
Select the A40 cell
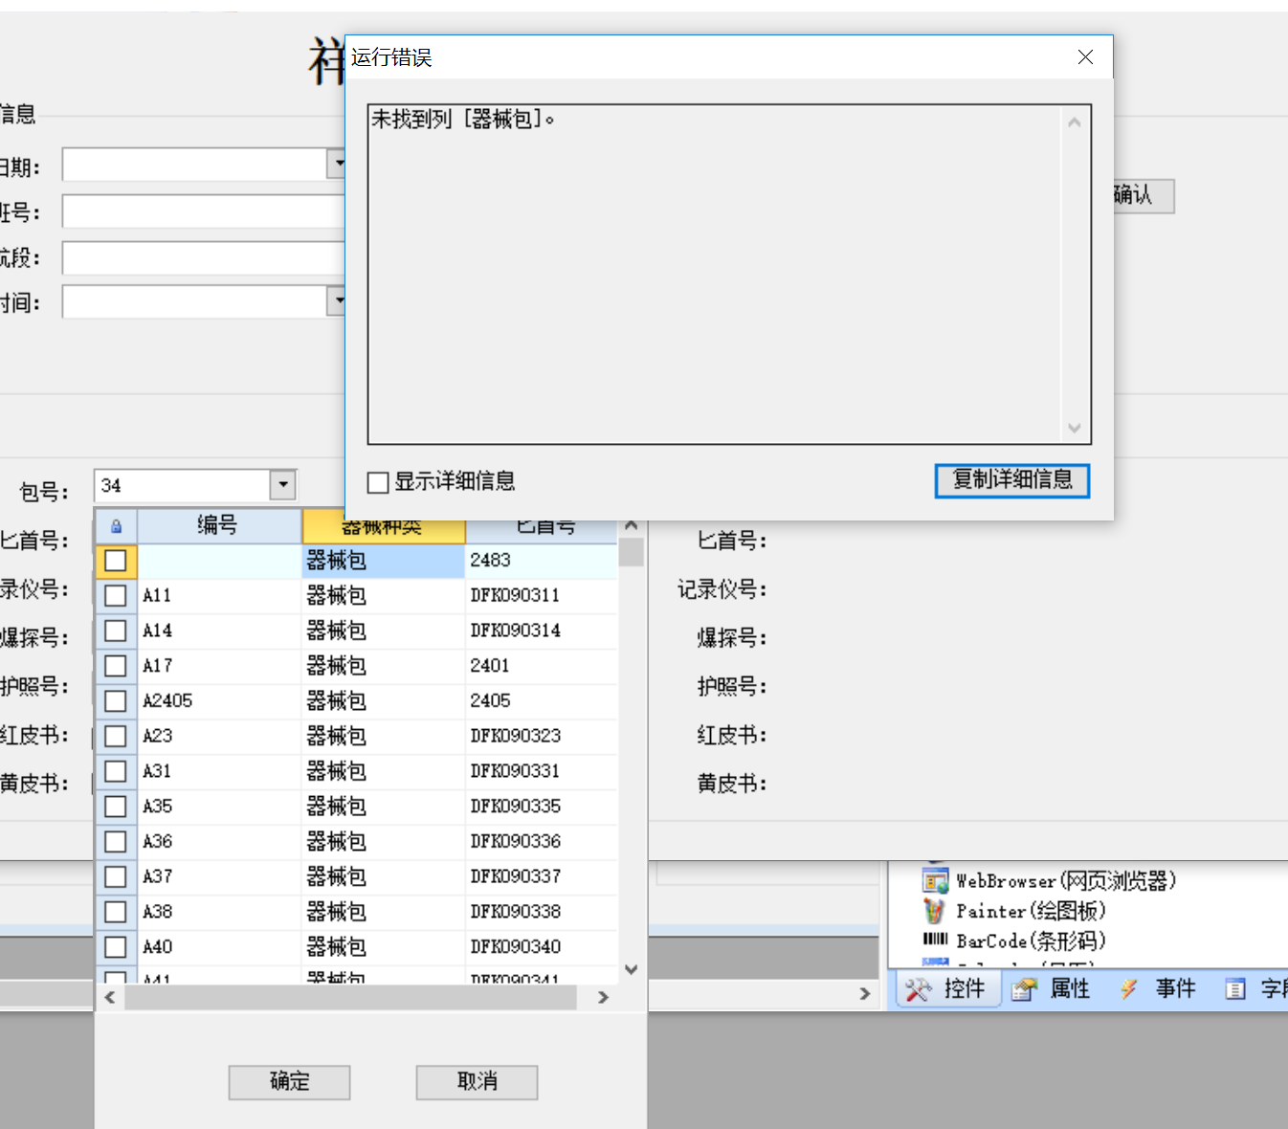coord(219,947)
